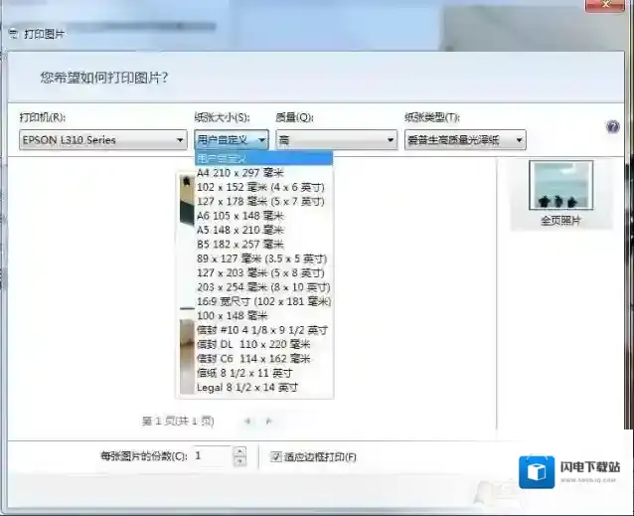Click the blue help question mark icon
634x516 pixels.
[612, 127]
